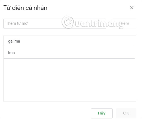Viewport: 142px width, 119px height.
Task: Select the "lma" dictionary entry
Action: 69,53
